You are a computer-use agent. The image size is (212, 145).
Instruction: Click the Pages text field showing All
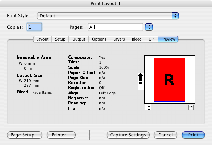[x=115, y=27]
